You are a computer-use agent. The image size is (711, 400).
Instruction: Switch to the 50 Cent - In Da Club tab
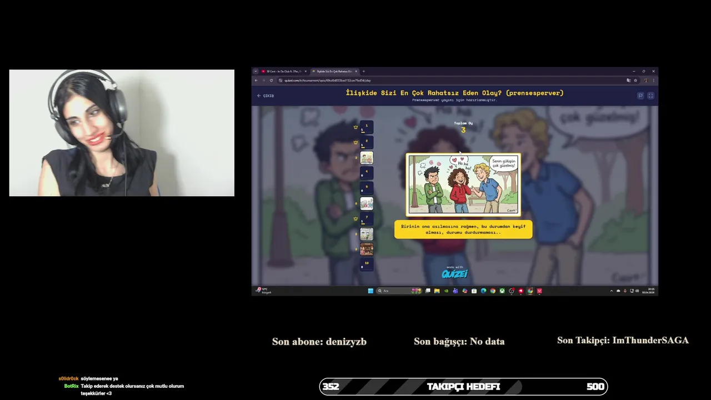(x=283, y=71)
